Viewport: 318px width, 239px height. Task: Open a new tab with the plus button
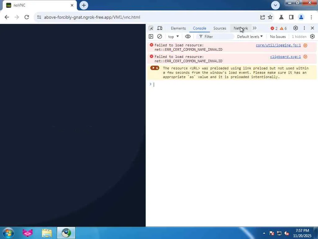coord(84,5)
